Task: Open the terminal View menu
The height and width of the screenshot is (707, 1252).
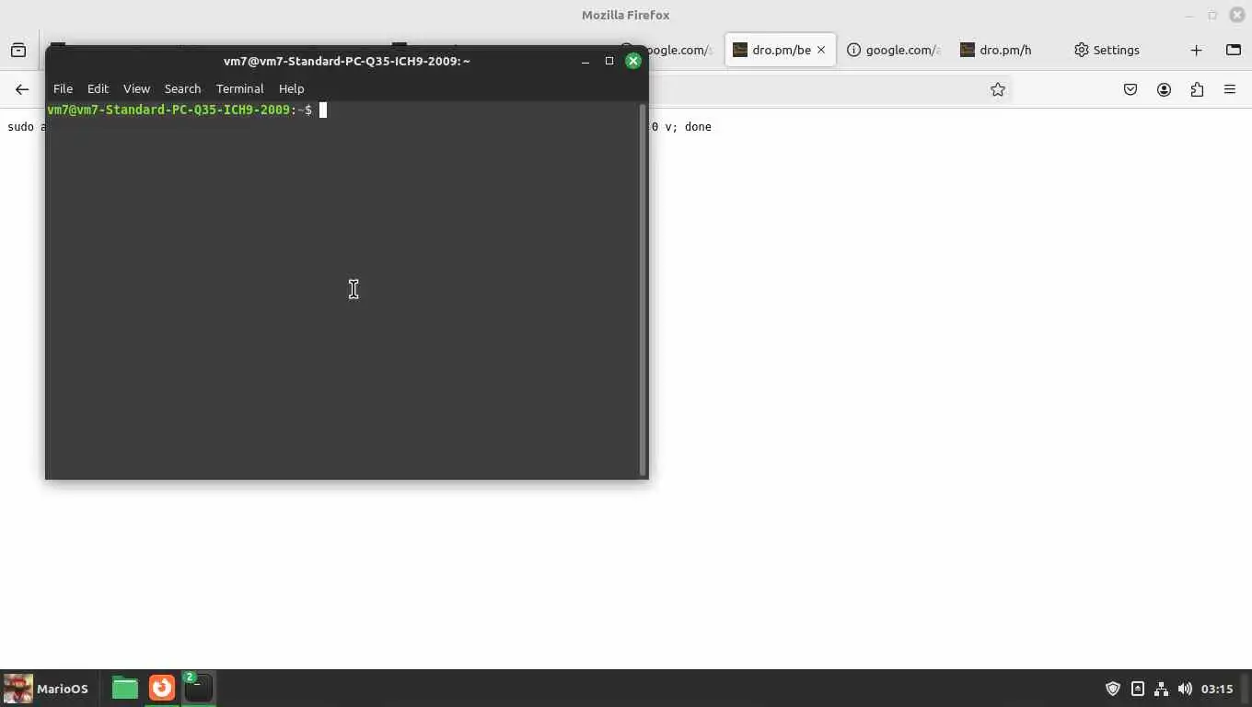Action: 136,88
